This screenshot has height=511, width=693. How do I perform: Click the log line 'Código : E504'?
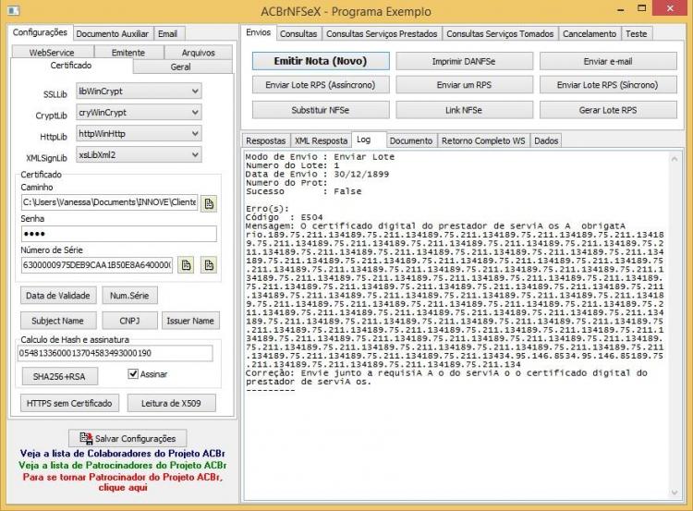[x=285, y=217]
